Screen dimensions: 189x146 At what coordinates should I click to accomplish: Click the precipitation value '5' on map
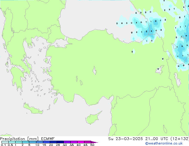pos(186,36)
